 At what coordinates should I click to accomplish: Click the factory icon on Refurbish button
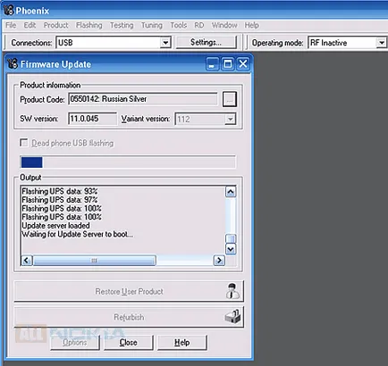tap(233, 317)
